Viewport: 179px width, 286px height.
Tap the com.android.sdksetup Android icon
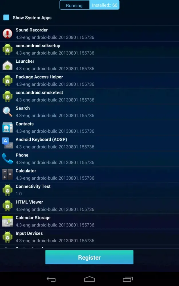(x=7, y=49)
